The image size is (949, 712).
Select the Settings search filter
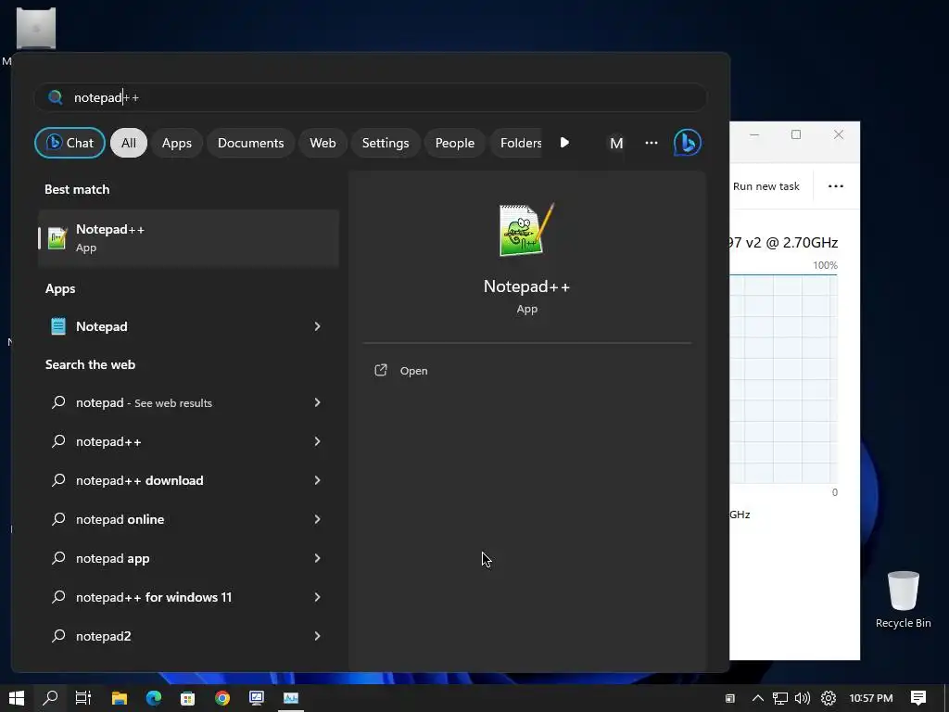pyautogui.click(x=386, y=143)
